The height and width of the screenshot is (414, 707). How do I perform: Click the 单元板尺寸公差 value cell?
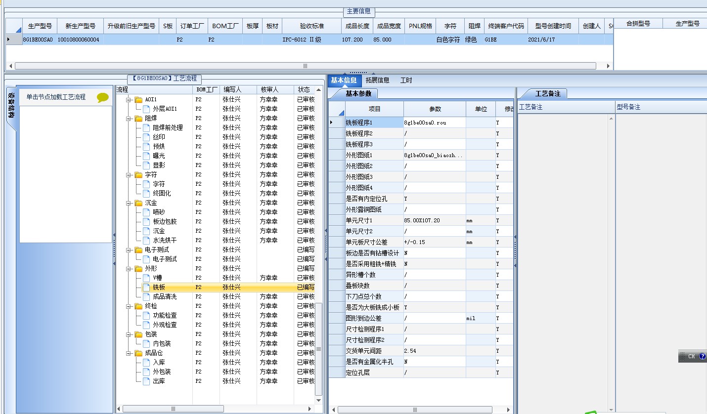pyautogui.click(x=435, y=242)
